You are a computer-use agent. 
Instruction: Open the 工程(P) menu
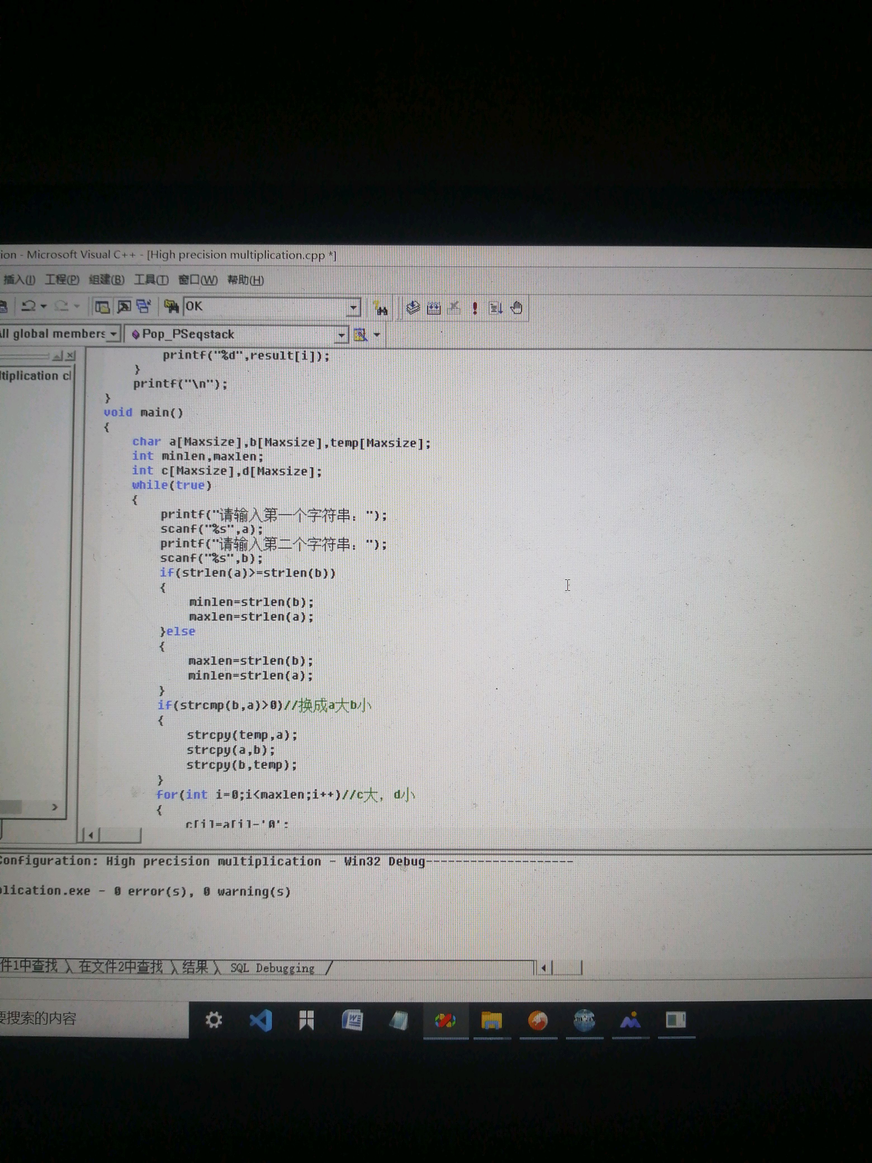tap(62, 280)
